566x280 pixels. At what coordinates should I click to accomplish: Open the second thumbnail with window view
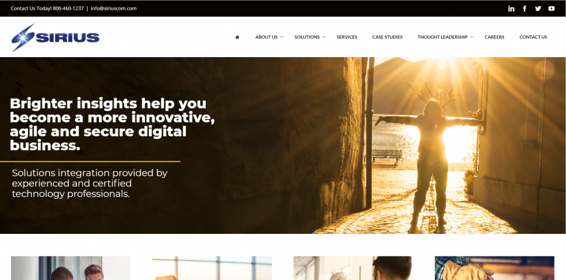pyautogui.click(x=212, y=268)
